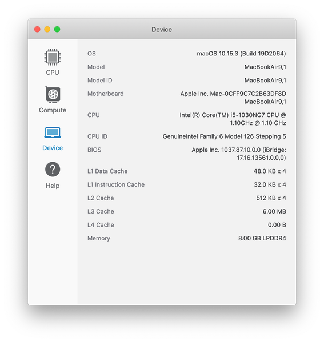Select the 32.0 KB x 4 value
Image resolution: width=324 pixels, height=342 pixels.
(x=270, y=185)
